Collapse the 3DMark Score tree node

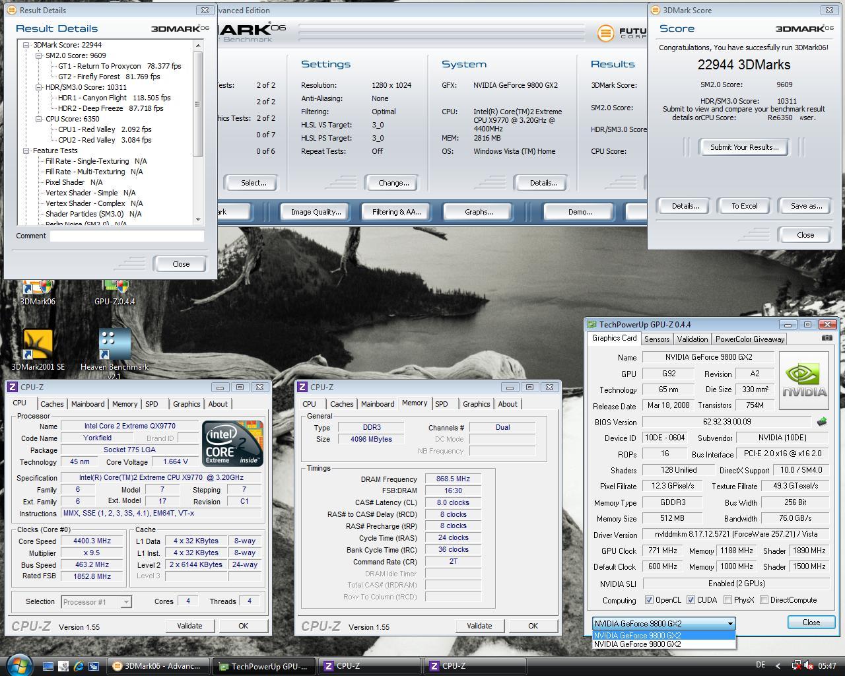[26, 45]
